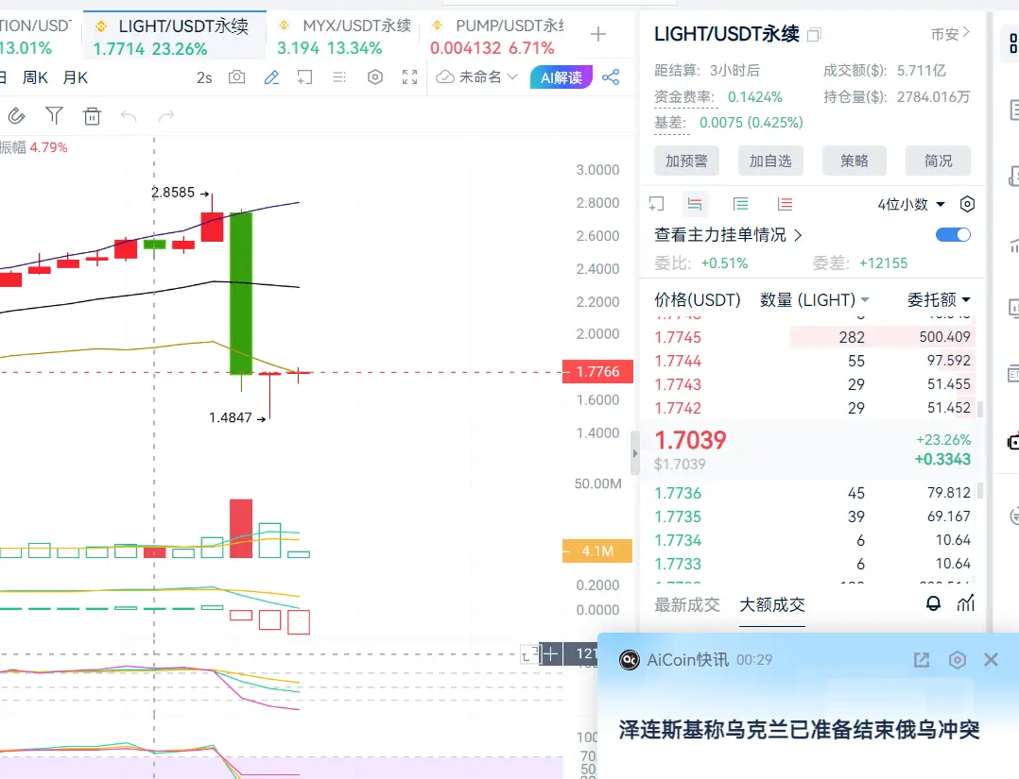Image resolution: width=1019 pixels, height=779 pixels.
Task: Click the alert bell icon near 大额成交
Action: click(933, 603)
